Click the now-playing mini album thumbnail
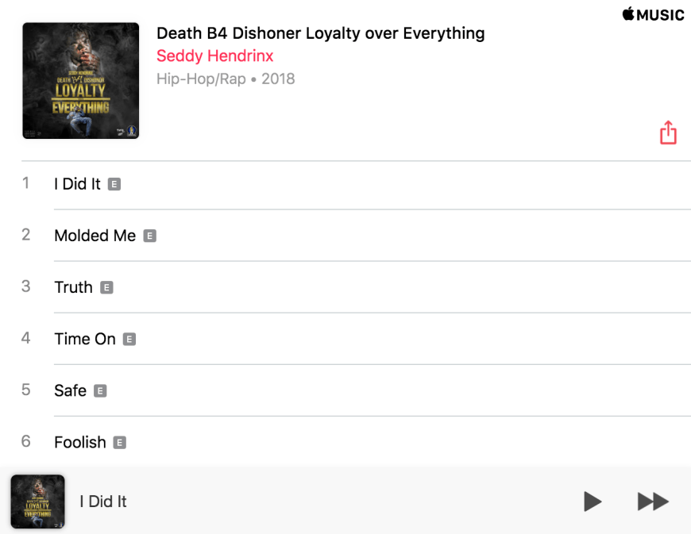Viewport: 691px width, 534px height. [x=38, y=501]
